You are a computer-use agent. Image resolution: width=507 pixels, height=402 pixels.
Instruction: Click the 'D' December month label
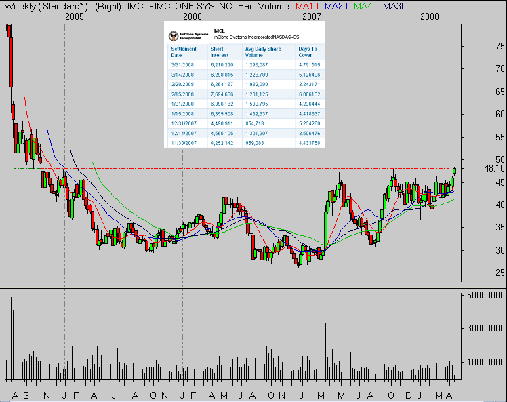pos(409,395)
